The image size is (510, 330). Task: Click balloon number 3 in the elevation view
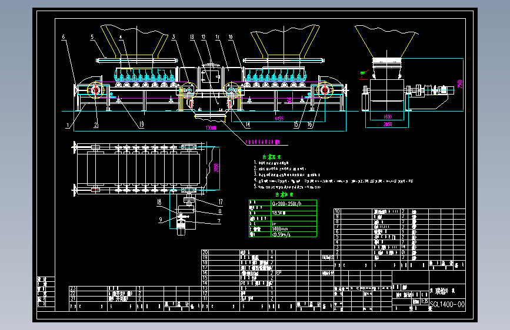(x=174, y=37)
